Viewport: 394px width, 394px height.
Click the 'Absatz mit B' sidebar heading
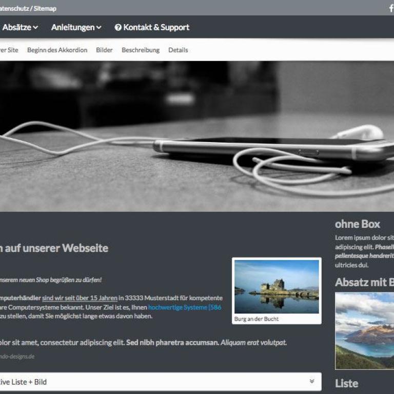pyautogui.click(x=364, y=282)
